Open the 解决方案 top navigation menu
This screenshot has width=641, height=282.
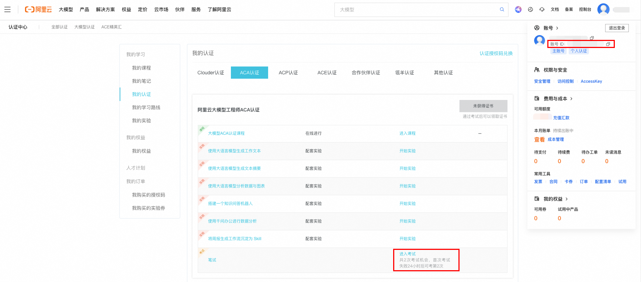pos(105,10)
